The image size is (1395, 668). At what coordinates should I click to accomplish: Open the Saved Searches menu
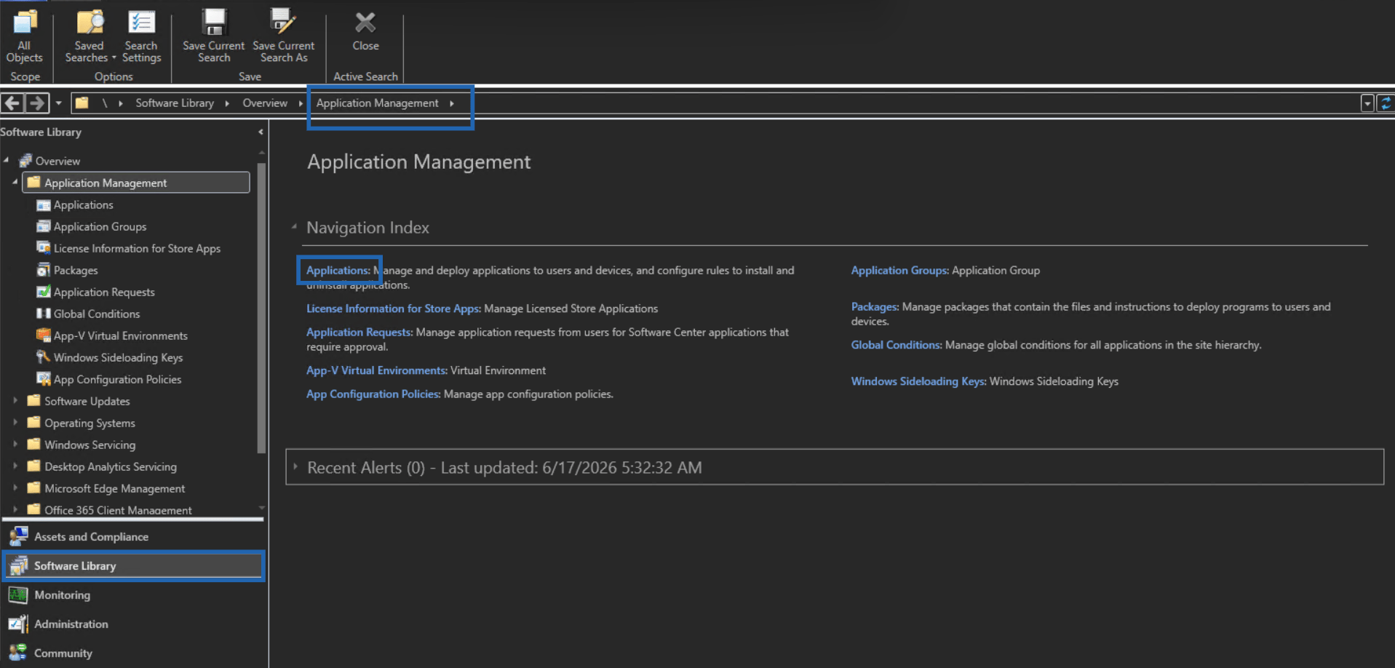point(90,36)
